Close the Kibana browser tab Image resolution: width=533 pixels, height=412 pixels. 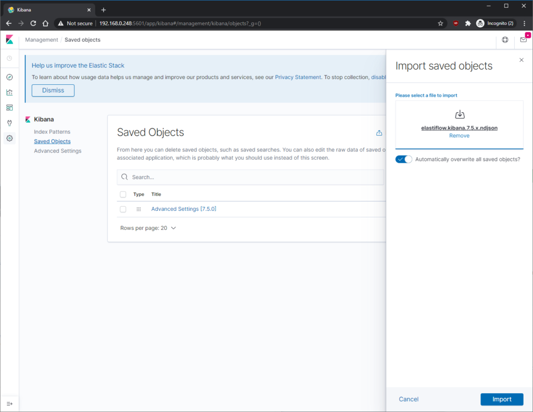[x=89, y=10]
